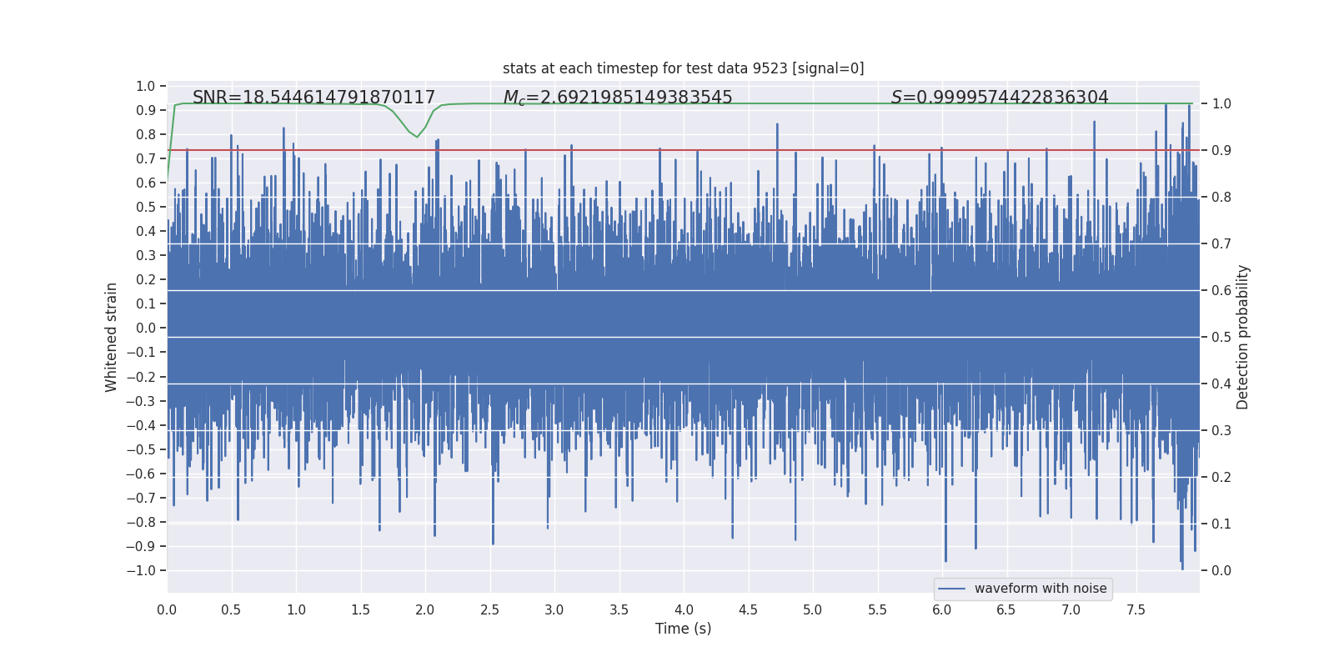Click the blue line sample in the legend

[x=951, y=589]
